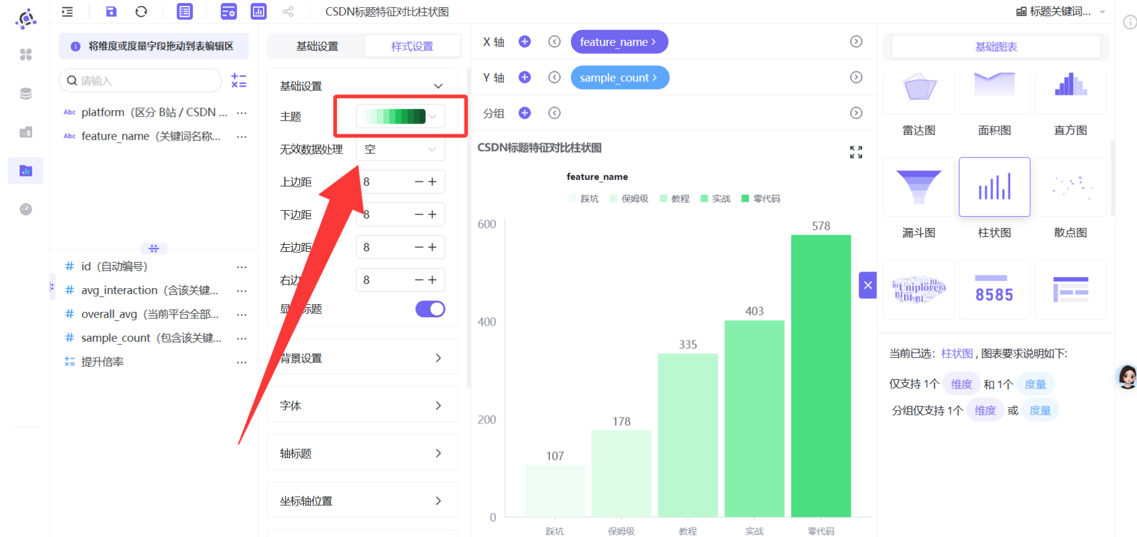Image resolution: width=1137 pixels, height=537 pixels.
Task: Toggle 踩坑 legend item visibility
Action: (584, 198)
